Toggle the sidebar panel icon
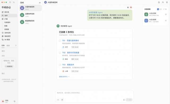This screenshot has height=104, width=170. (x=10, y=2)
